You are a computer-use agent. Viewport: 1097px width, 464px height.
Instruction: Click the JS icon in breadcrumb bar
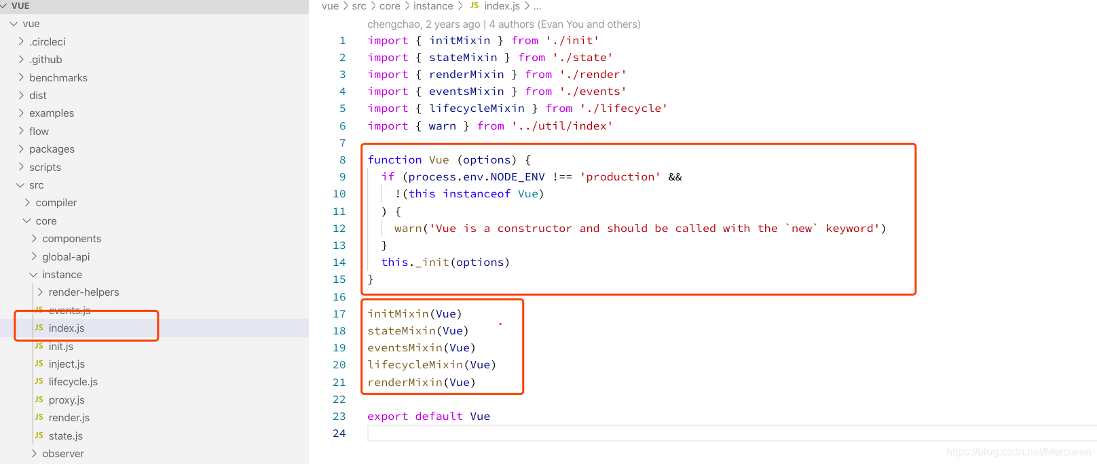(x=475, y=5)
